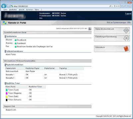133x119 pixels.
Task: Click Kassette 1 paper type Normal 2
Action: pyautogui.click(x=68, y=75)
